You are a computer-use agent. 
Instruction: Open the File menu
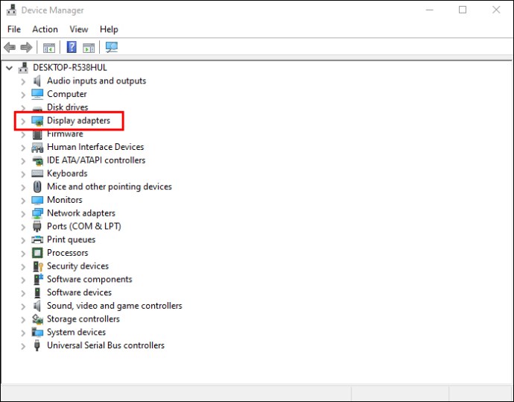click(14, 29)
